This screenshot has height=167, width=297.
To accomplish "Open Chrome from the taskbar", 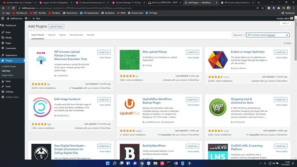I will 142,163.
